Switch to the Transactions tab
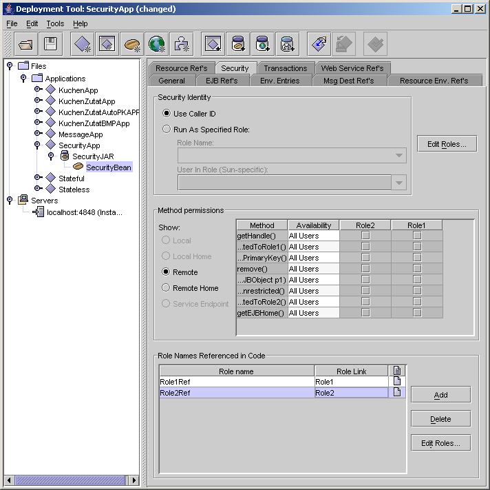This screenshot has width=490, height=490. (286, 68)
